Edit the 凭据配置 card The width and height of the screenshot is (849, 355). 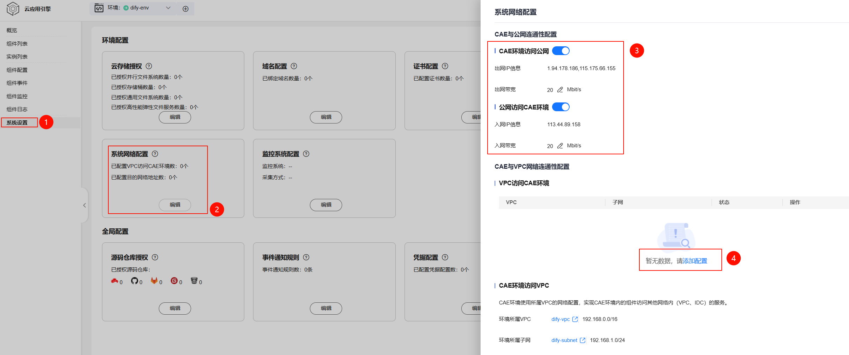[x=471, y=308]
